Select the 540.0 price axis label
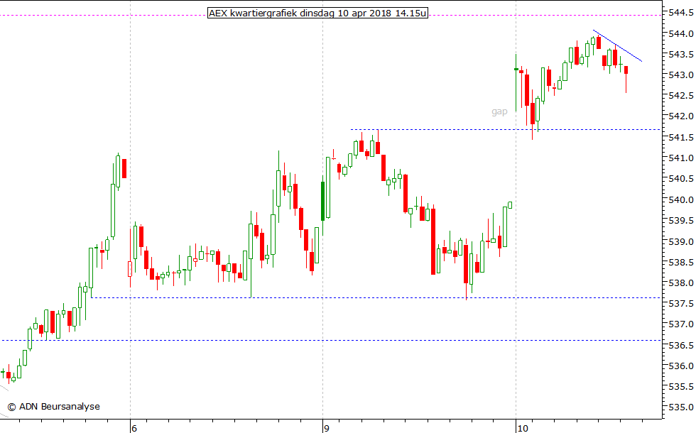This screenshot has height=433, width=696. (x=680, y=199)
